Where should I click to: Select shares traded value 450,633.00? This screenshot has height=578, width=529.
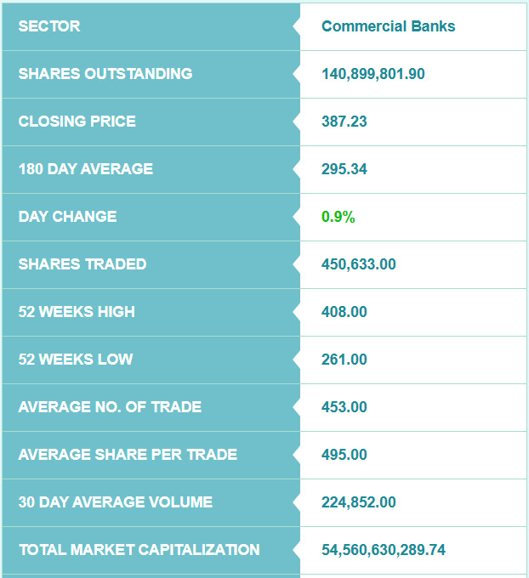pos(359,264)
